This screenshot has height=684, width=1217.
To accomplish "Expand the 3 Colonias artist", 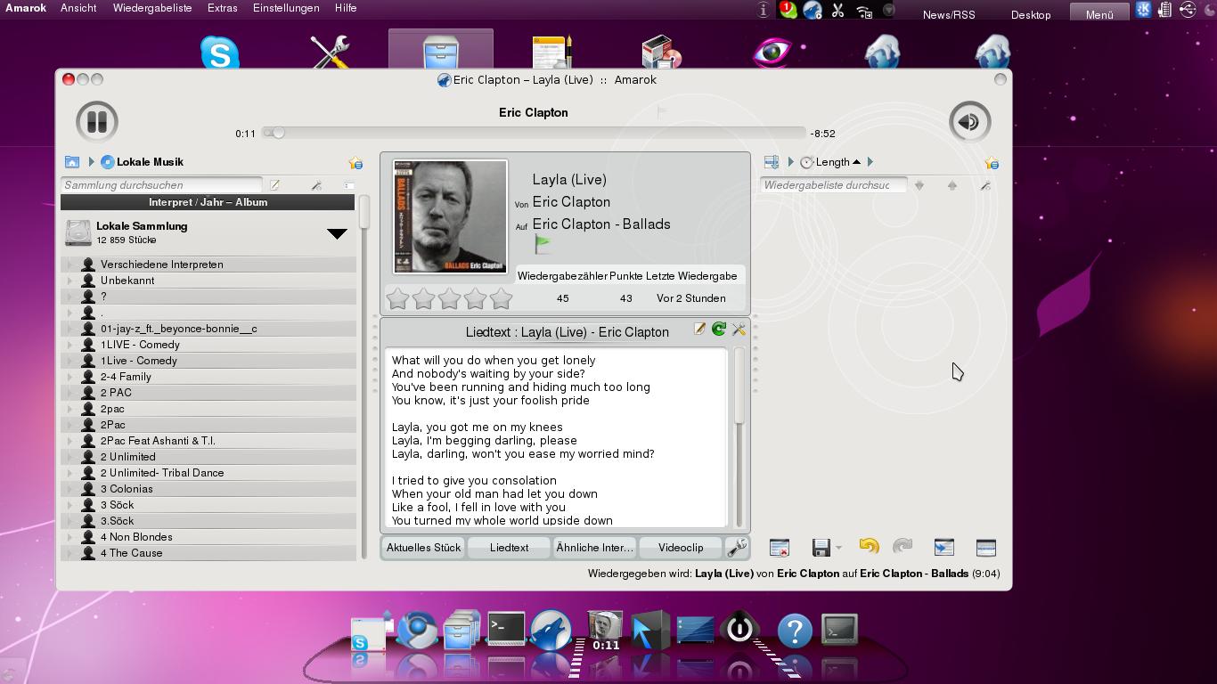I will click(70, 489).
